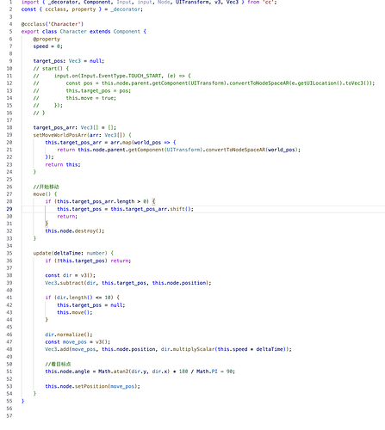
Task: Click the 'const move_pos = v3()' line
Action: tap(78, 342)
